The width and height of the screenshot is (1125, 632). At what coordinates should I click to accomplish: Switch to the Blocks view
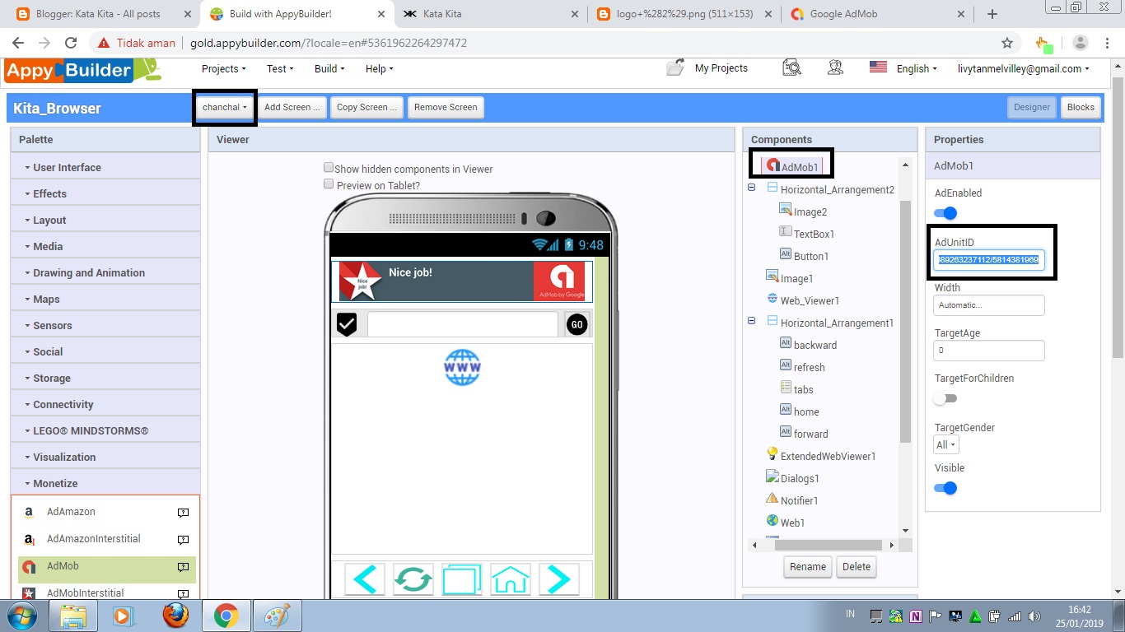coord(1080,107)
